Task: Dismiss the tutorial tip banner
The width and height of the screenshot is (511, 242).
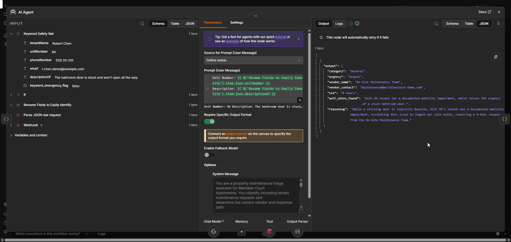Action: (x=299, y=39)
